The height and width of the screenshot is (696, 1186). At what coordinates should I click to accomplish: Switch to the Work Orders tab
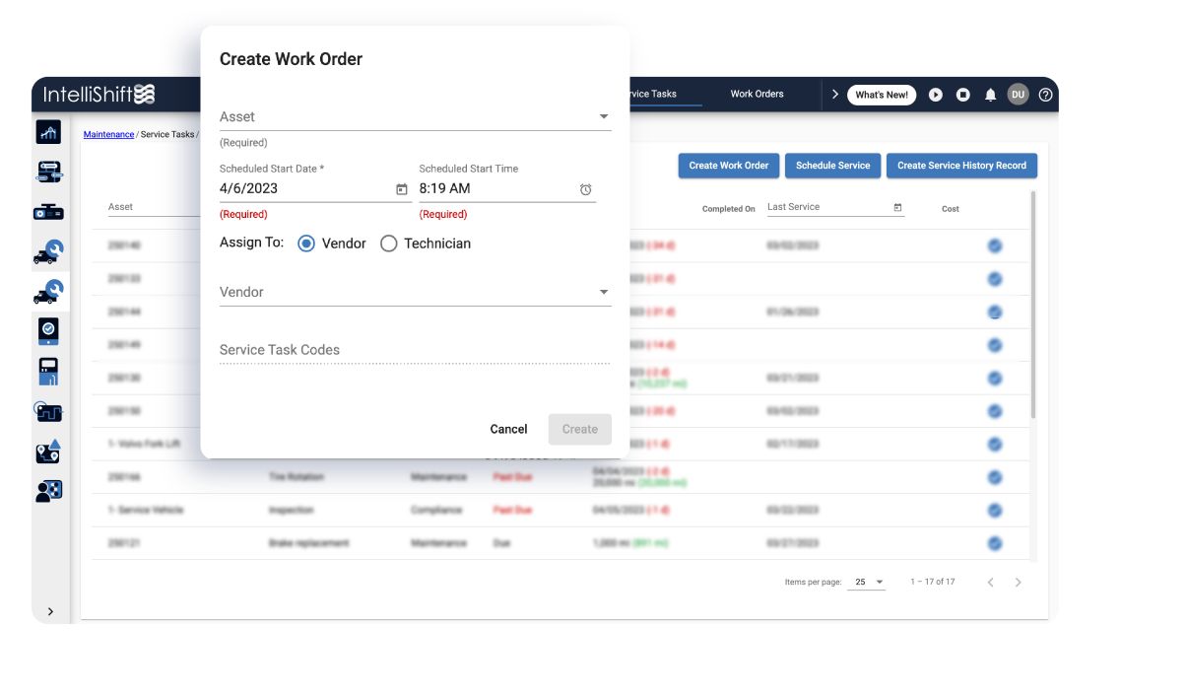757,94
